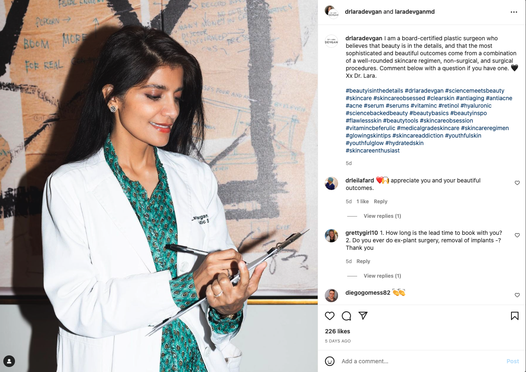The width and height of the screenshot is (526, 372).
Task: Reply to grettygirl10's comment
Action: pos(363,261)
